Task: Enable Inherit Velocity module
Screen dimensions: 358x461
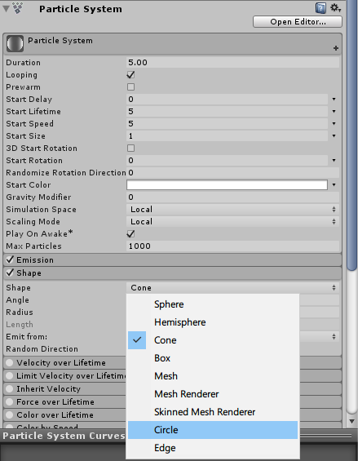Action: tap(10, 388)
